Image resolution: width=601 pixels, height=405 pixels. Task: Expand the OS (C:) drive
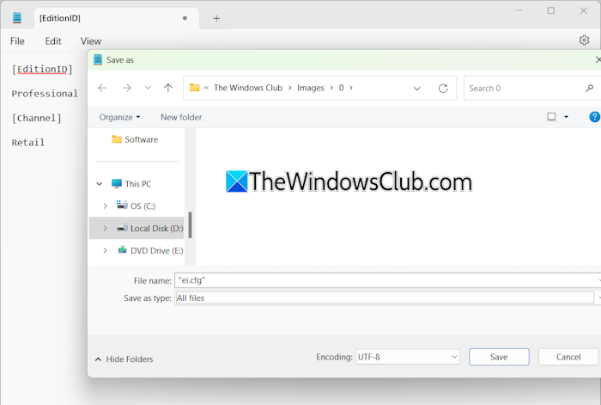point(105,206)
